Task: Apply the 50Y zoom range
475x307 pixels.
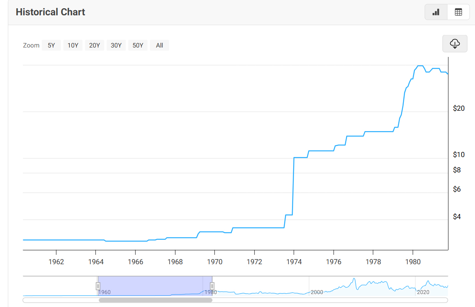Action: [x=138, y=45]
